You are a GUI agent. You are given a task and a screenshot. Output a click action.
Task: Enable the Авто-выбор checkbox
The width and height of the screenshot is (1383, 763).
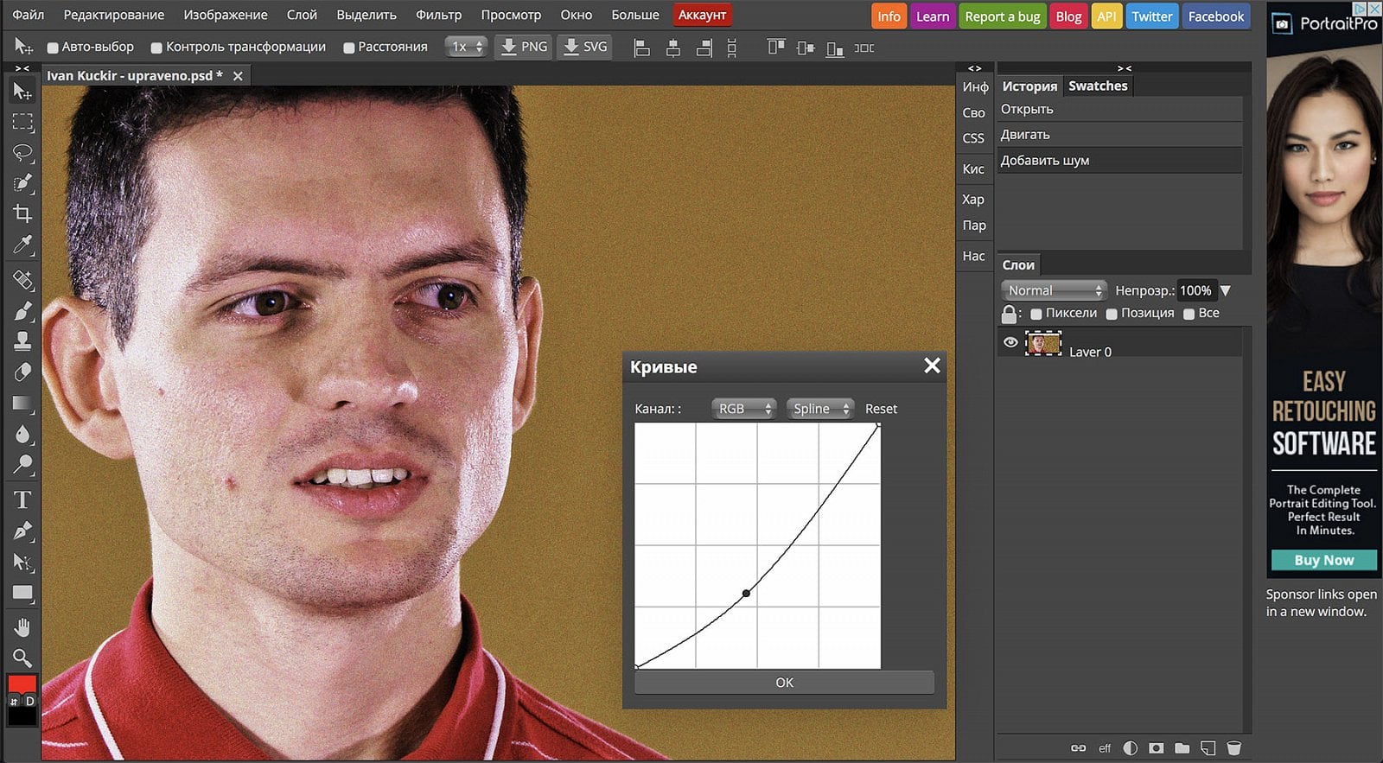coord(53,48)
